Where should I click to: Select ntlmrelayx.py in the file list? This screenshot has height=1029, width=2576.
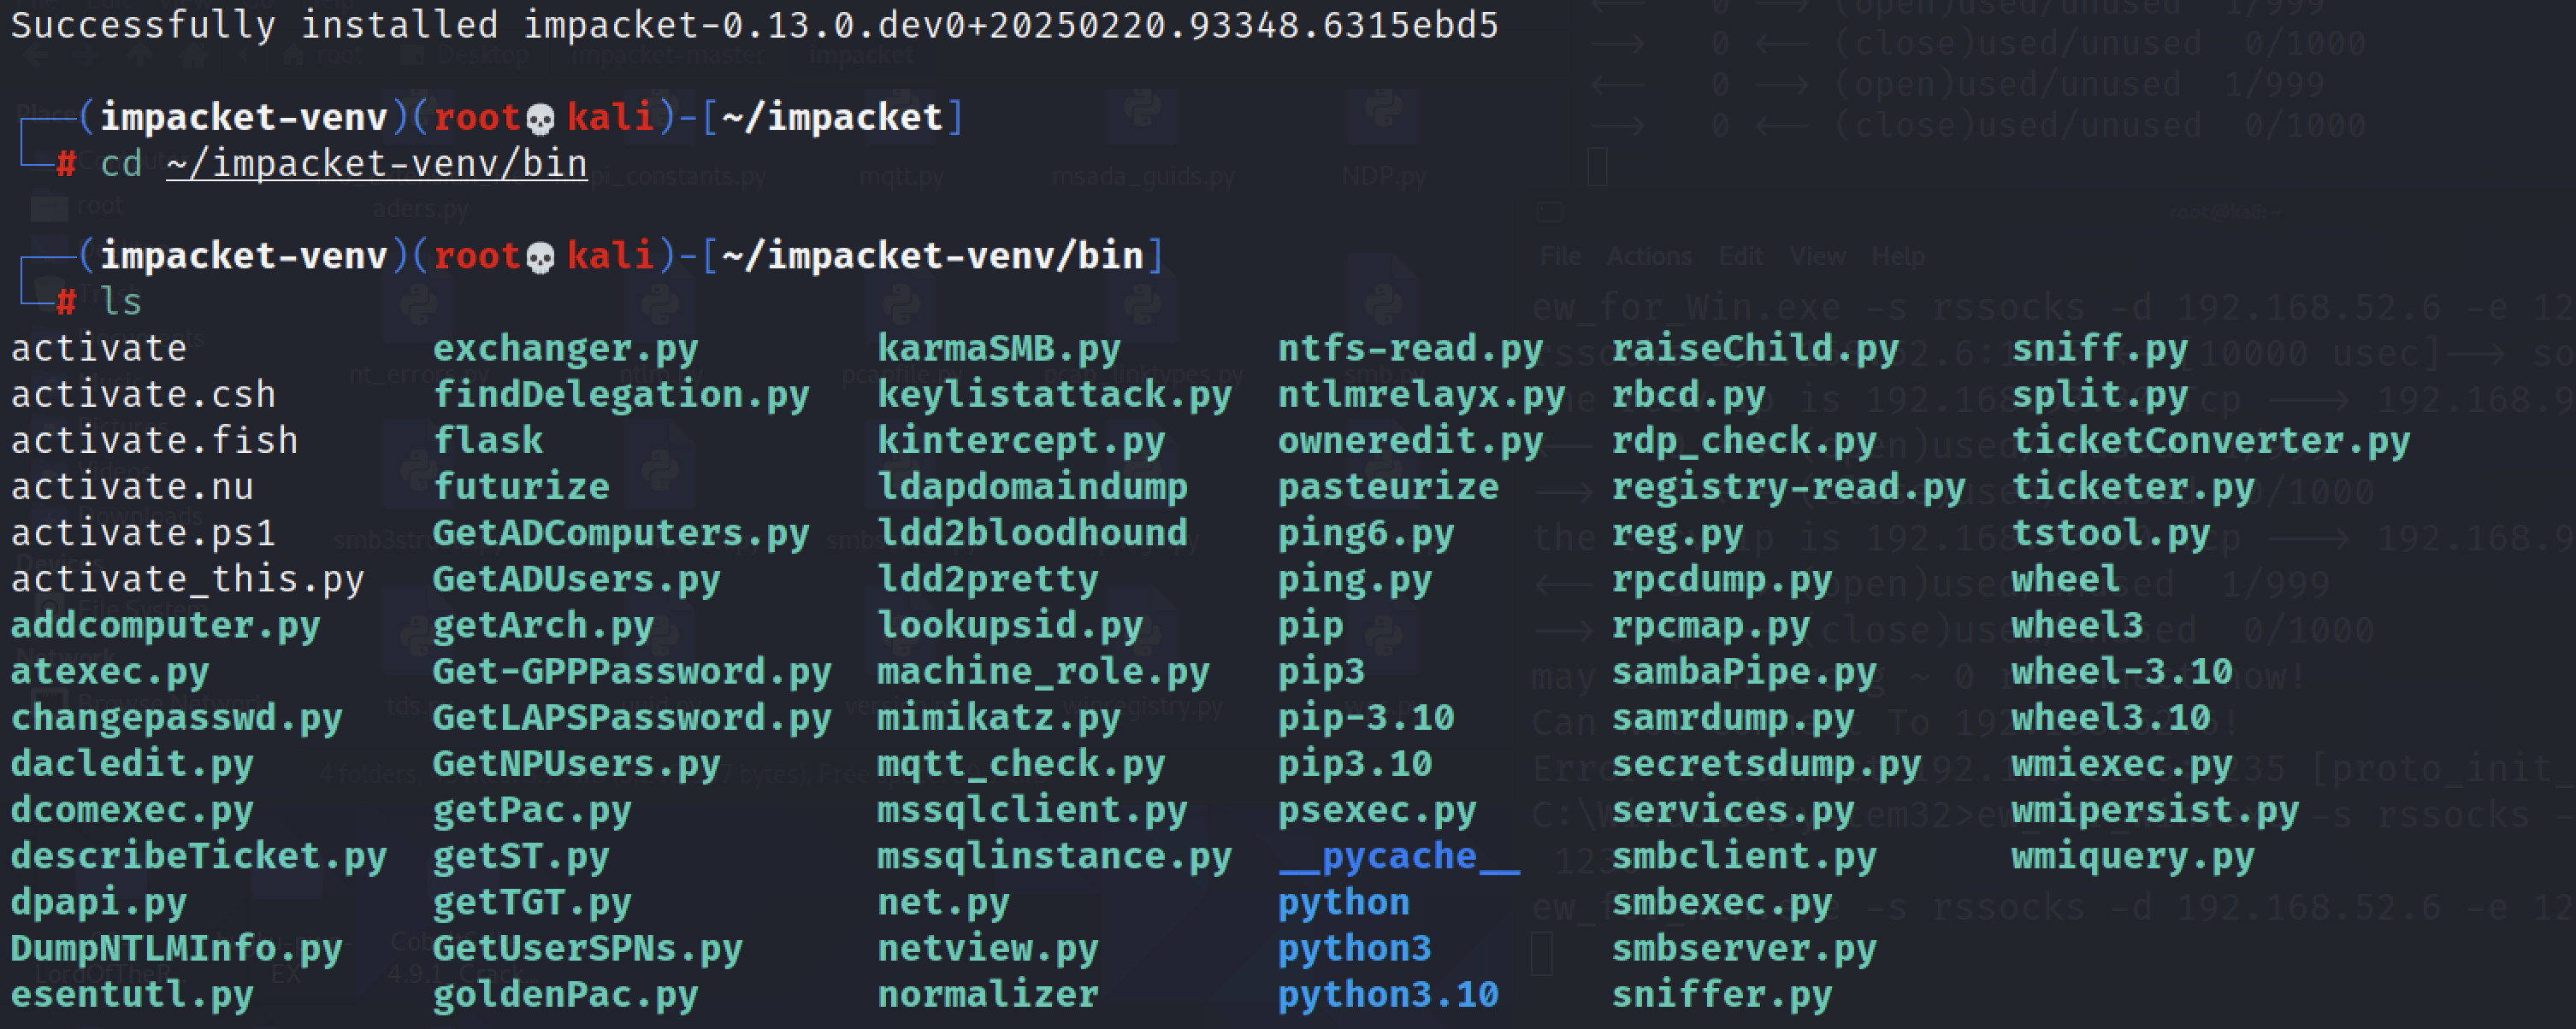pos(1420,395)
